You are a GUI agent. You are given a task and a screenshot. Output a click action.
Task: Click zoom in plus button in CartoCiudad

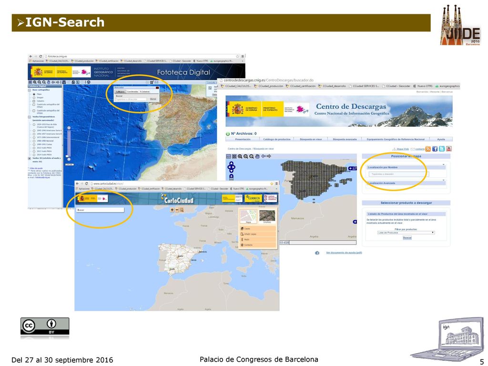point(172,210)
